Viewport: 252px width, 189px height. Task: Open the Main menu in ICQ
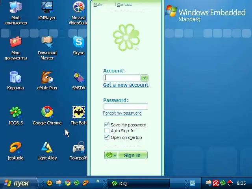click(x=98, y=5)
